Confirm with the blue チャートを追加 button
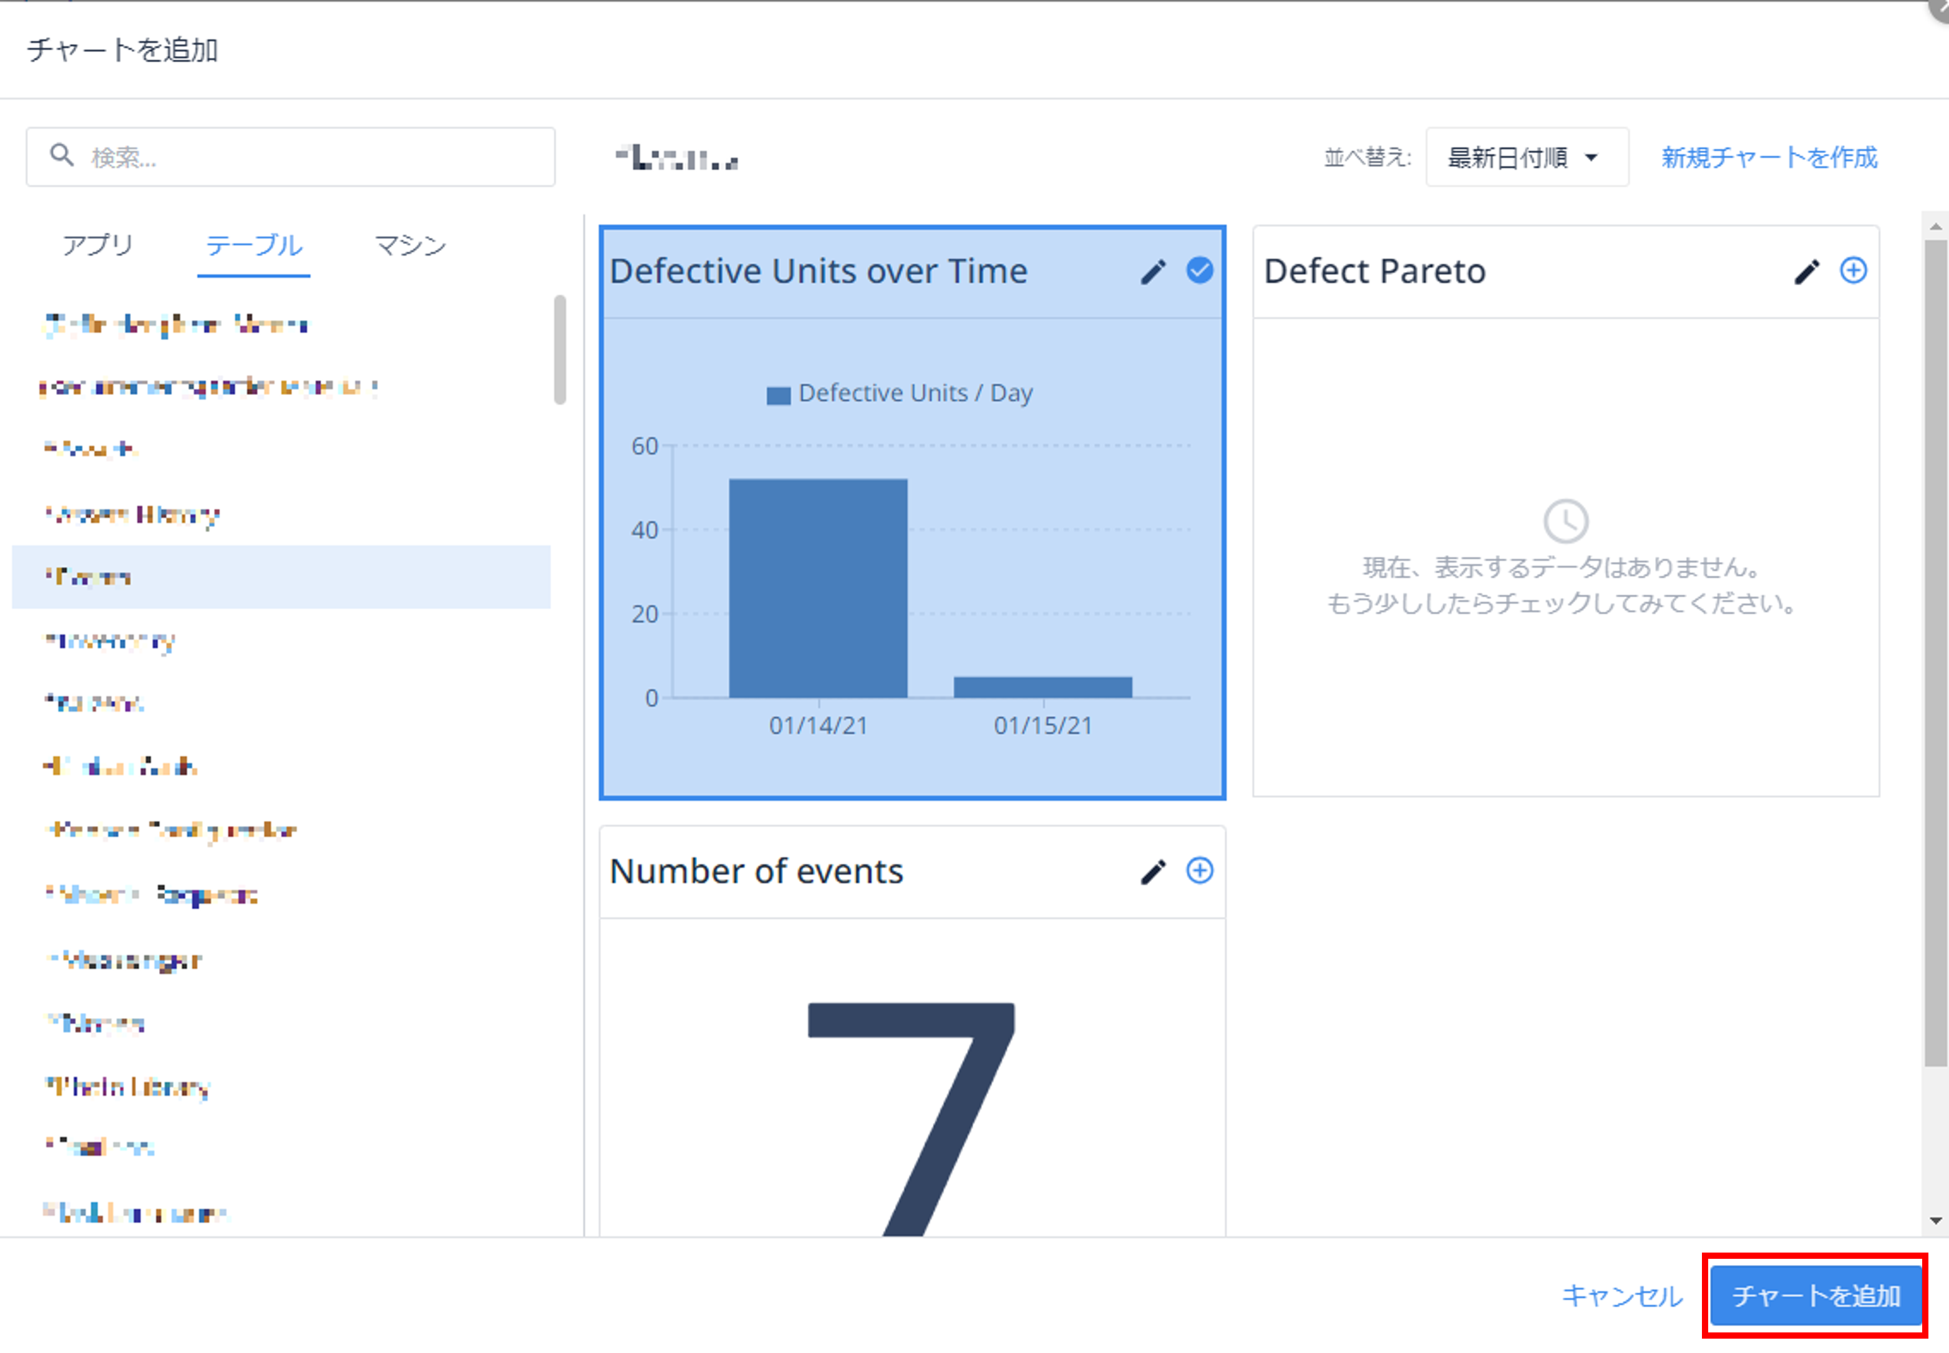Screen dimensions: 1949x1353 pyautogui.click(x=1815, y=1296)
